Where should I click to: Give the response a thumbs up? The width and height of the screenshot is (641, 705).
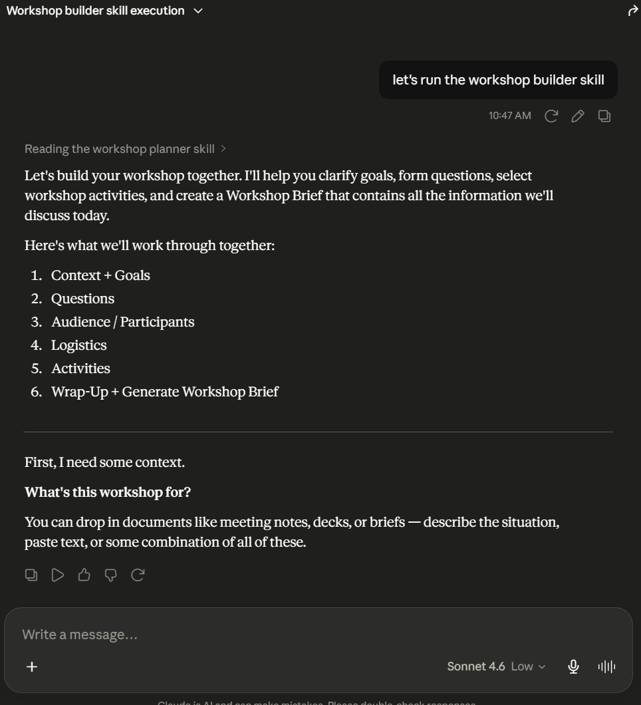coord(84,575)
